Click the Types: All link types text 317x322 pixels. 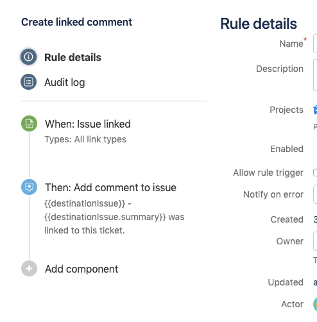pyautogui.click(x=85, y=139)
